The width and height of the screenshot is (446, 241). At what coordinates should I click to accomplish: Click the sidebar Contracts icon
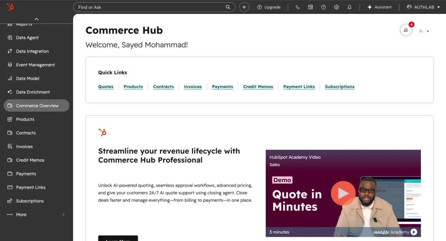10,133
